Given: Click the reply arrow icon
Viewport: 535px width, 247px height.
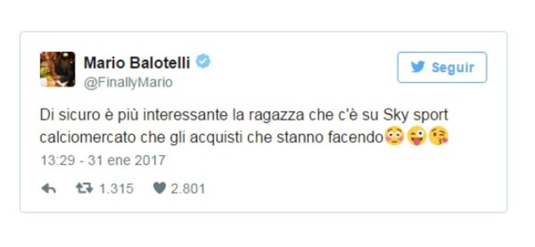Looking at the screenshot, I should click(49, 189).
